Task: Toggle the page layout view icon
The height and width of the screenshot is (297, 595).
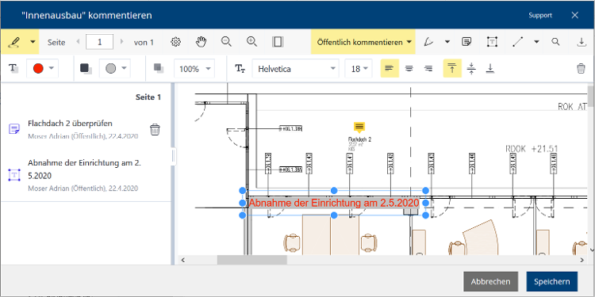Action: point(278,42)
